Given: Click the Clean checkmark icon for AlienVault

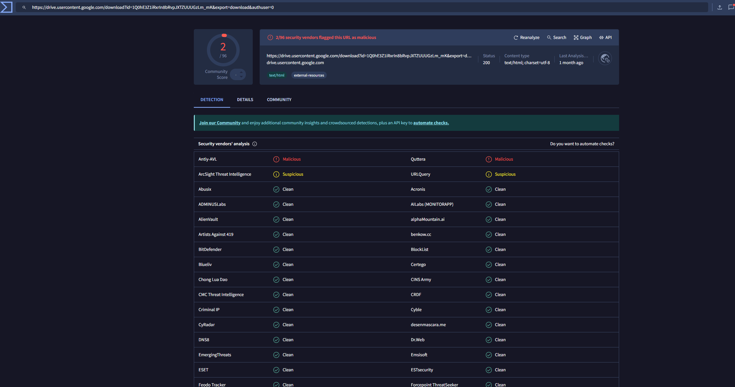Looking at the screenshot, I should (x=276, y=220).
